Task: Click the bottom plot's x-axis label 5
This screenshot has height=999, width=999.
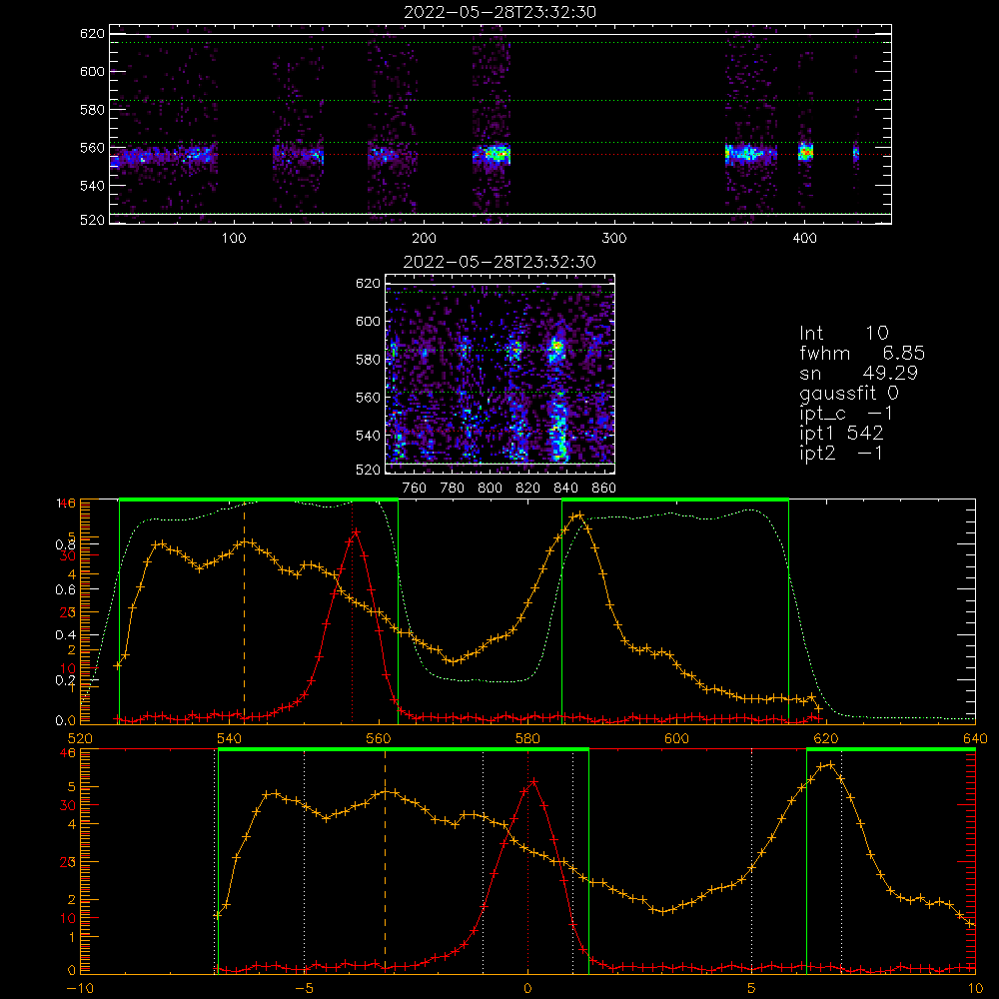Action: [752, 989]
